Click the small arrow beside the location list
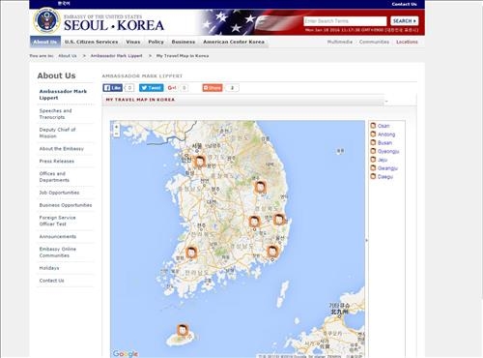The width and height of the screenshot is (483, 358). [x=366, y=240]
